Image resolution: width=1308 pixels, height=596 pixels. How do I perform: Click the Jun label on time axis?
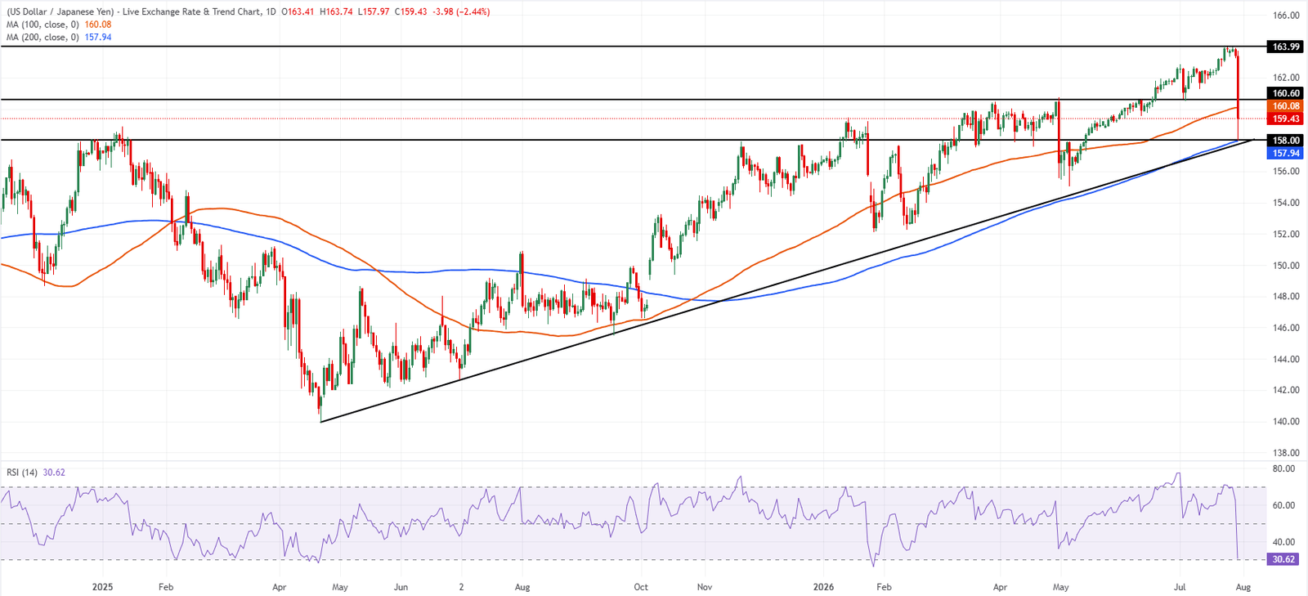point(401,587)
